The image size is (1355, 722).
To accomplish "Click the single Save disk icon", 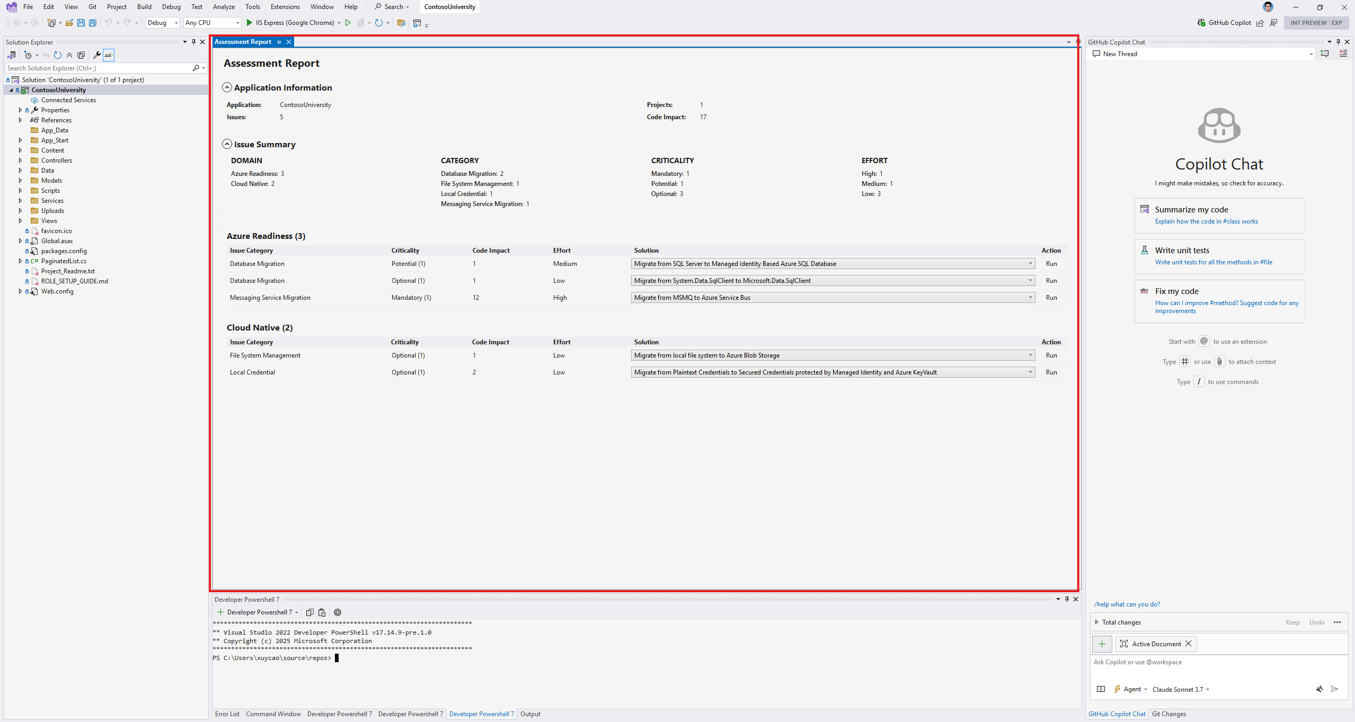I will pyautogui.click(x=81, y=23).
